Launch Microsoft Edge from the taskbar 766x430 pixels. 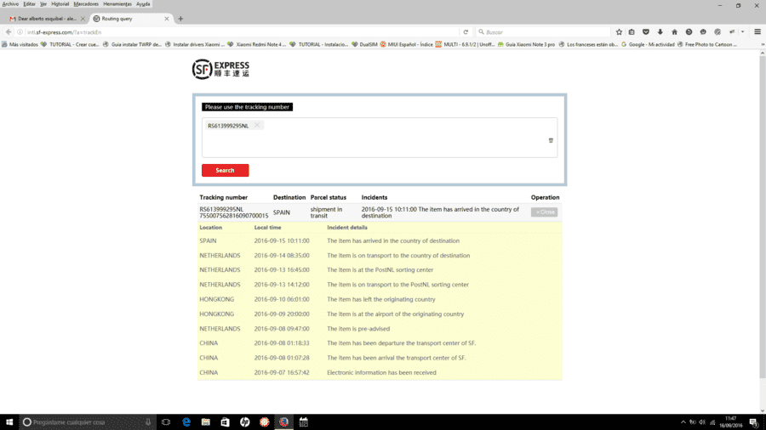[x=186, y=422]
